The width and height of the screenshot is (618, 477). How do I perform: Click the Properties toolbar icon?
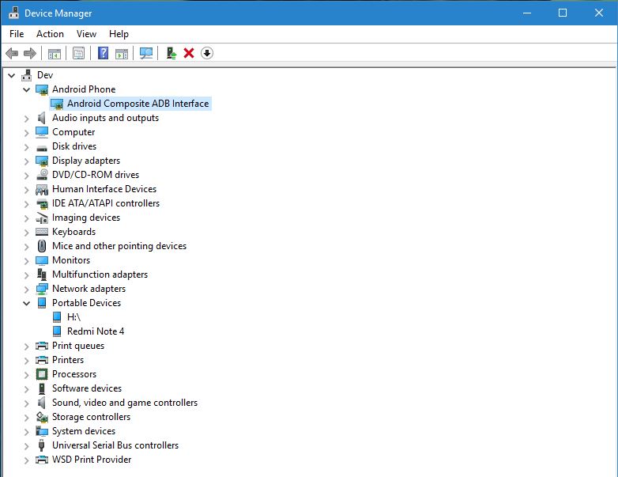(x=78, y=53)
